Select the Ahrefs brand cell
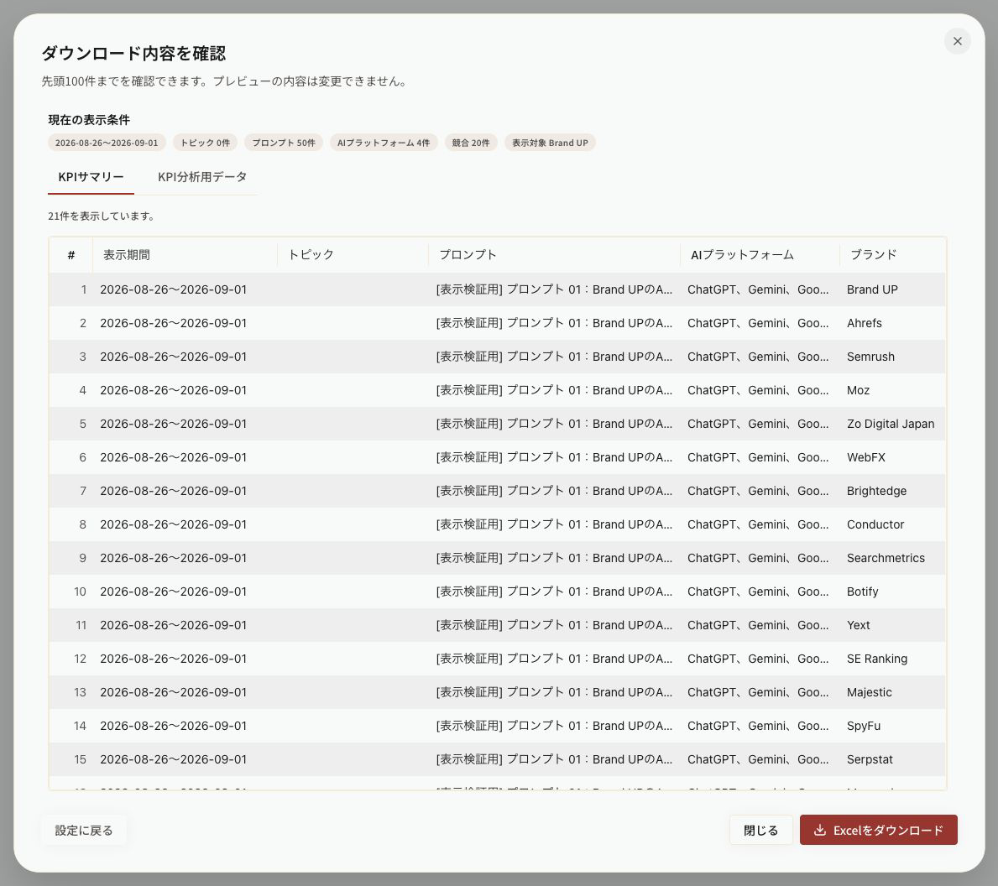The image size is (998, 886). pyautogui.click(x=893, y=323)
